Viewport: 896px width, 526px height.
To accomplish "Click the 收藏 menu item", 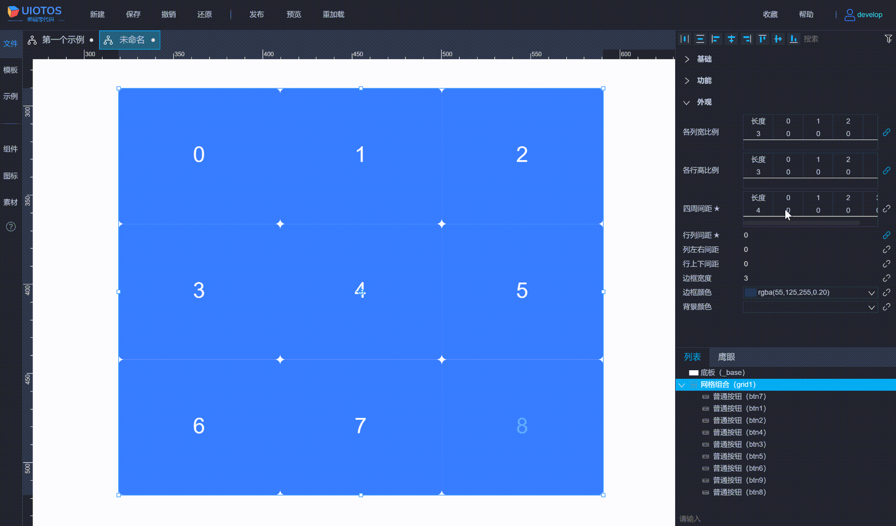I will pyautogui.click(x=770, y=15).
